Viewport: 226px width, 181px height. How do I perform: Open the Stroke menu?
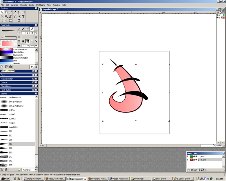pos(31,5)
